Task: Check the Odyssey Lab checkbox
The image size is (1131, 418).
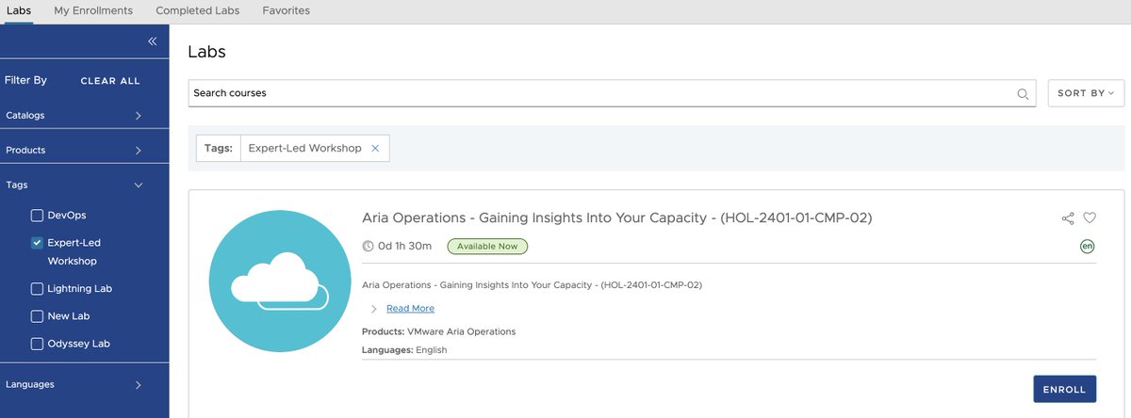Action: click(x=37, y=344)
